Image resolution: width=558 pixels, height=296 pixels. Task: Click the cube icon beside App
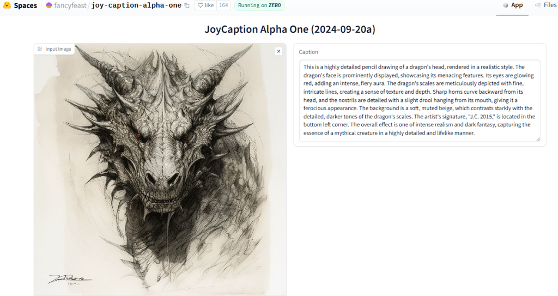(x=505, y=5)
